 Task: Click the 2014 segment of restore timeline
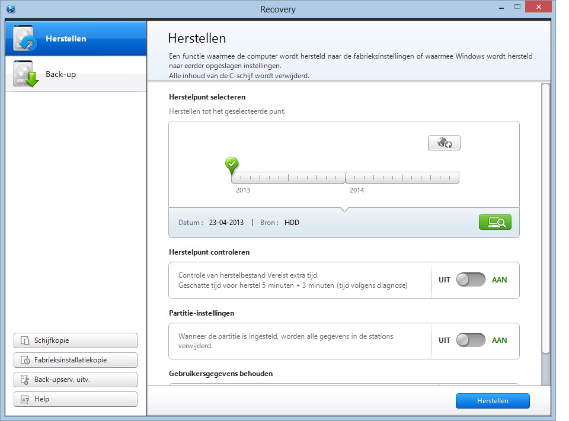(402, 178)
